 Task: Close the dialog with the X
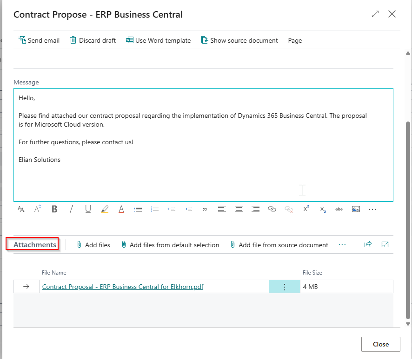[x=392, y=14]
